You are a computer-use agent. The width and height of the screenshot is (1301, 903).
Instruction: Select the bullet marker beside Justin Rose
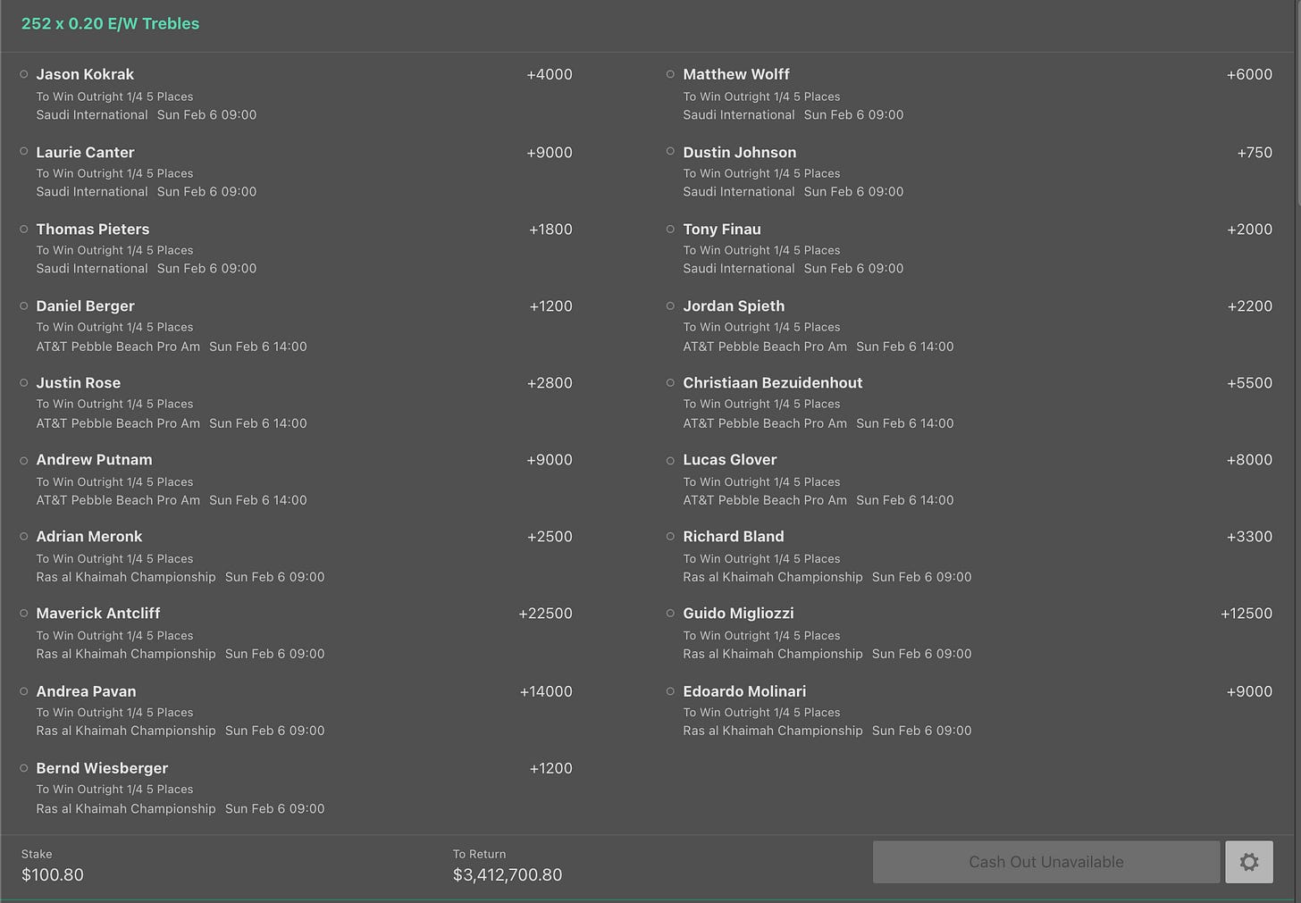[x=24, y=382]
